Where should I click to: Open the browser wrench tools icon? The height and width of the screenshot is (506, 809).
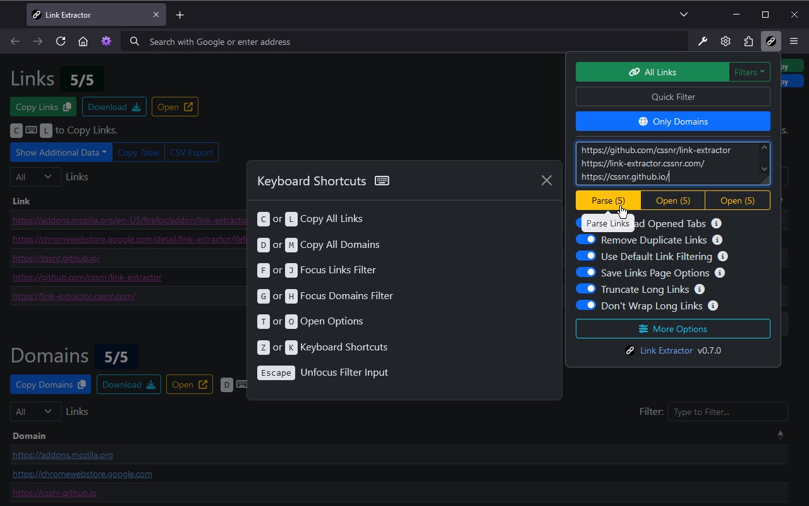(x=703, y=42)
